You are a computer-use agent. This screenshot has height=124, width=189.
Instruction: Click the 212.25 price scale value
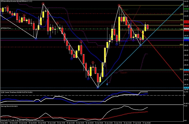(186, 1)
